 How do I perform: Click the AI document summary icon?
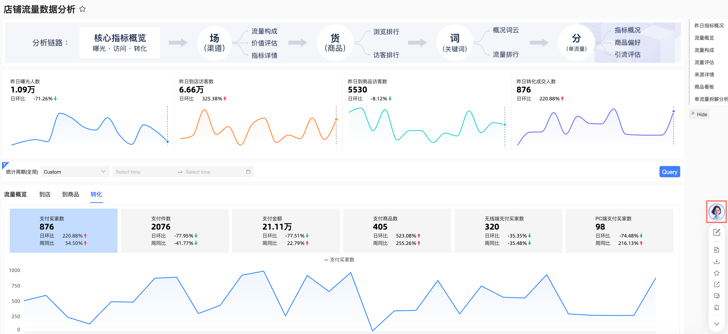coord(716,250)
